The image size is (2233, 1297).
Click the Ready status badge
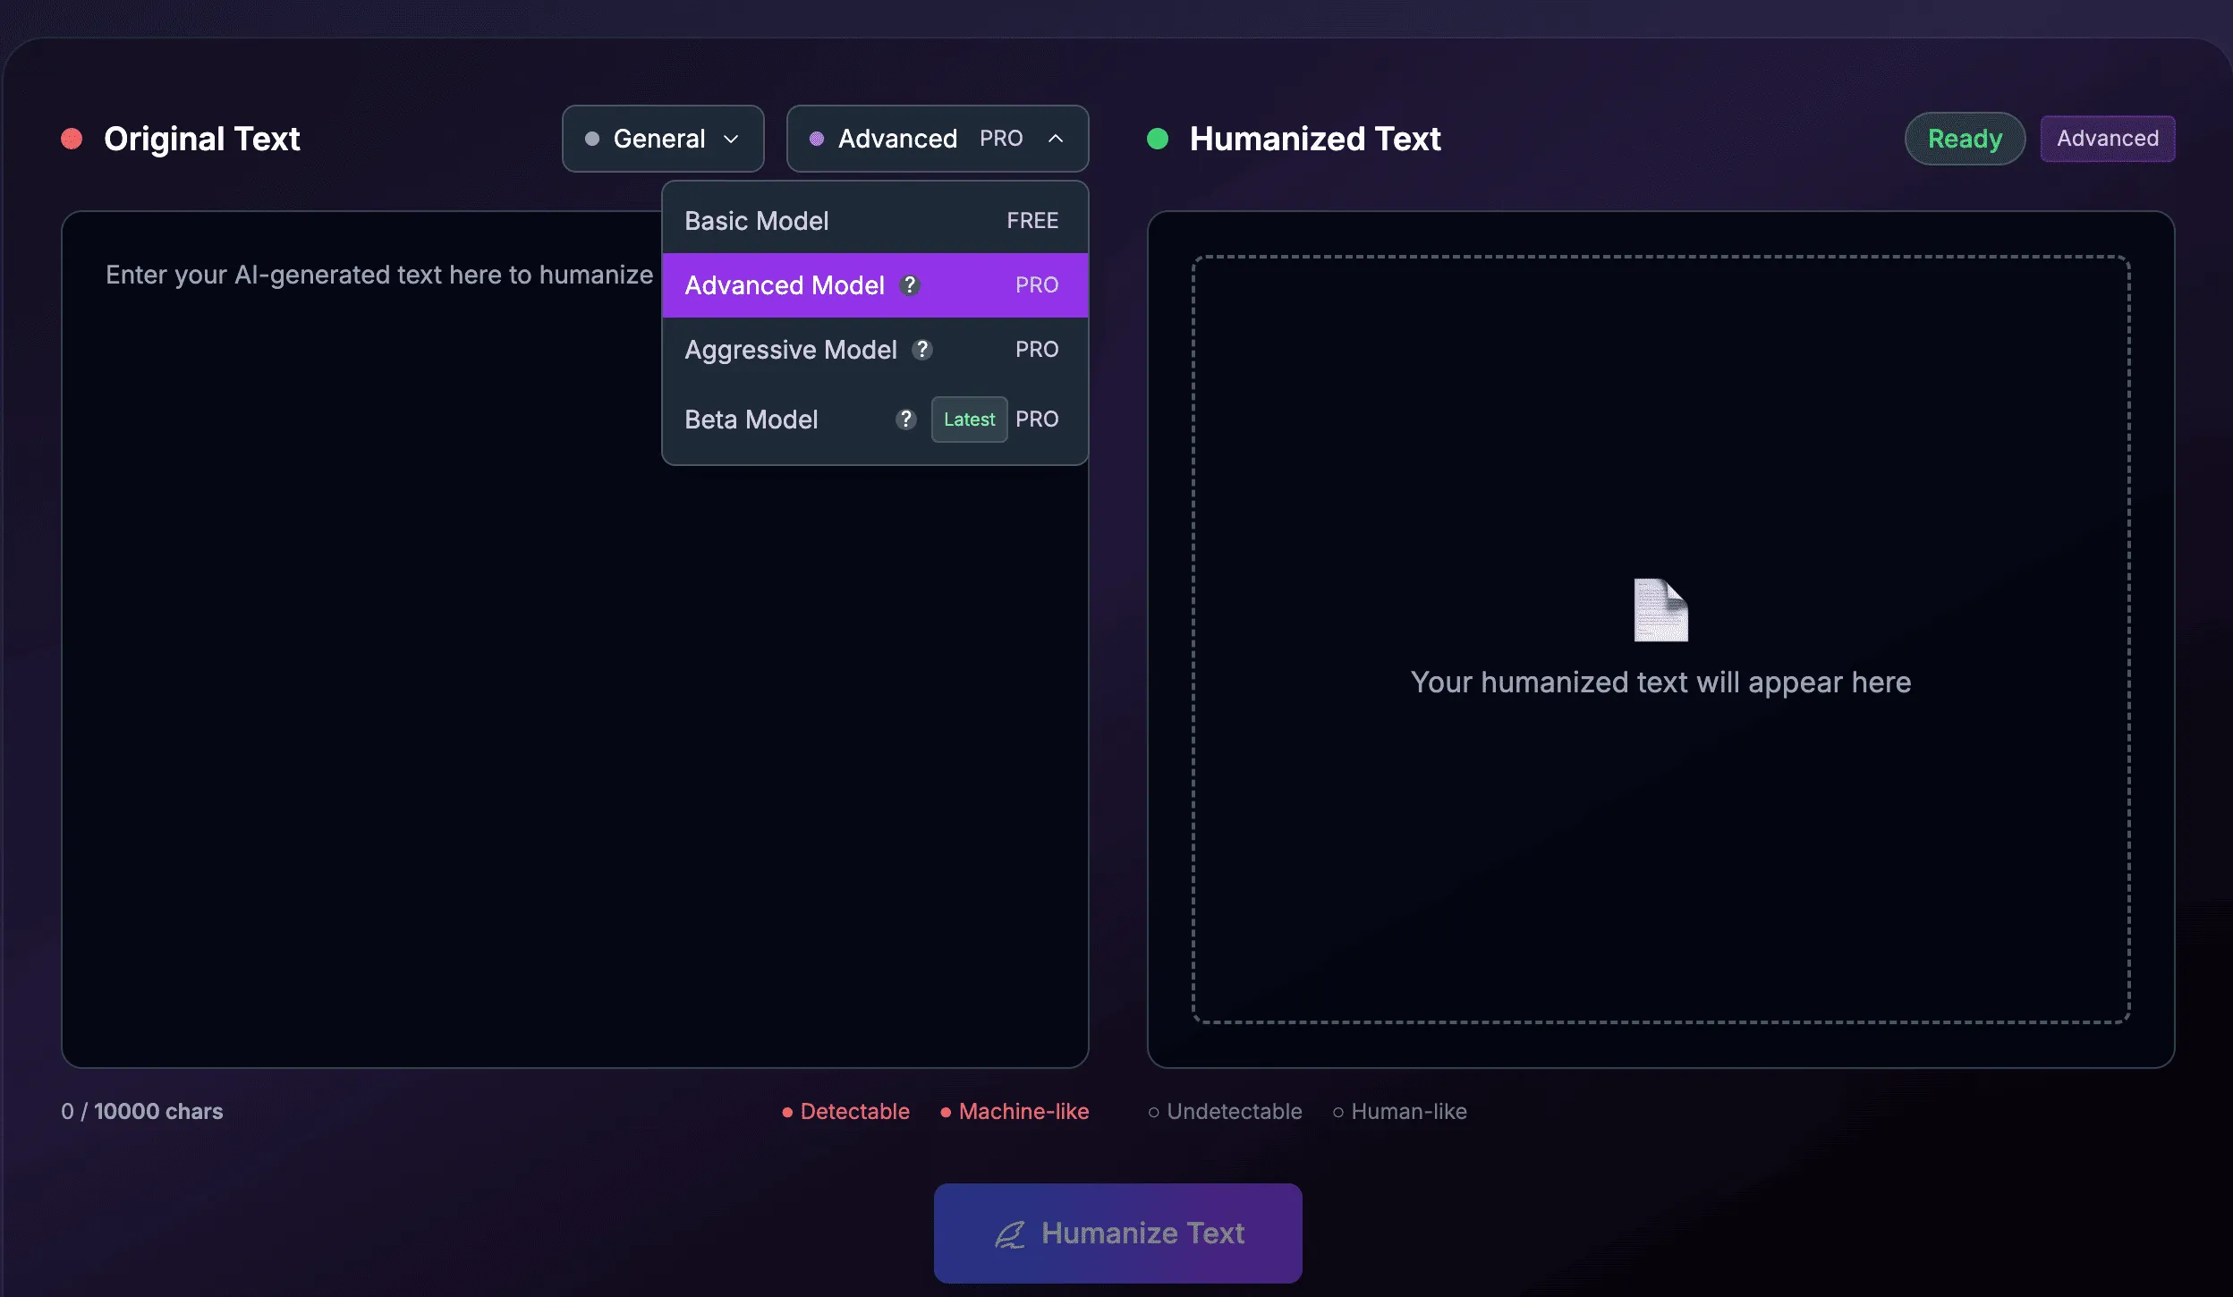coord(1965,139)
